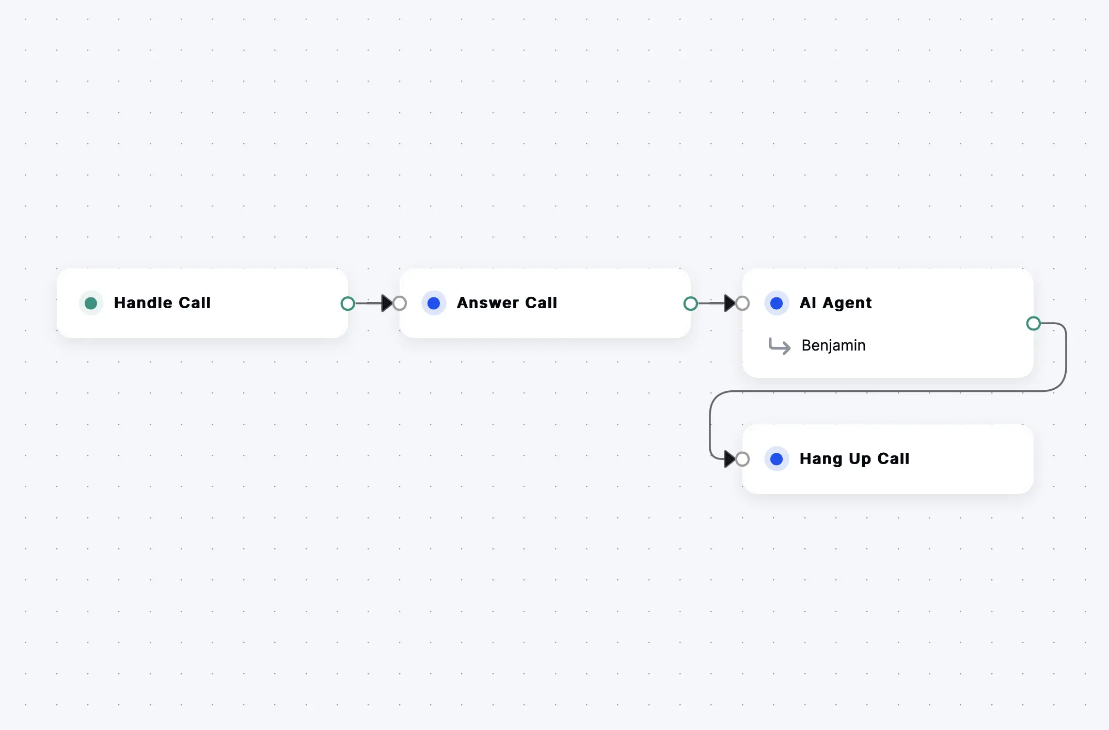This screenshot has height=730, width=1109.
Task: Click the input port of AI Agent
Action: (742, 303)
